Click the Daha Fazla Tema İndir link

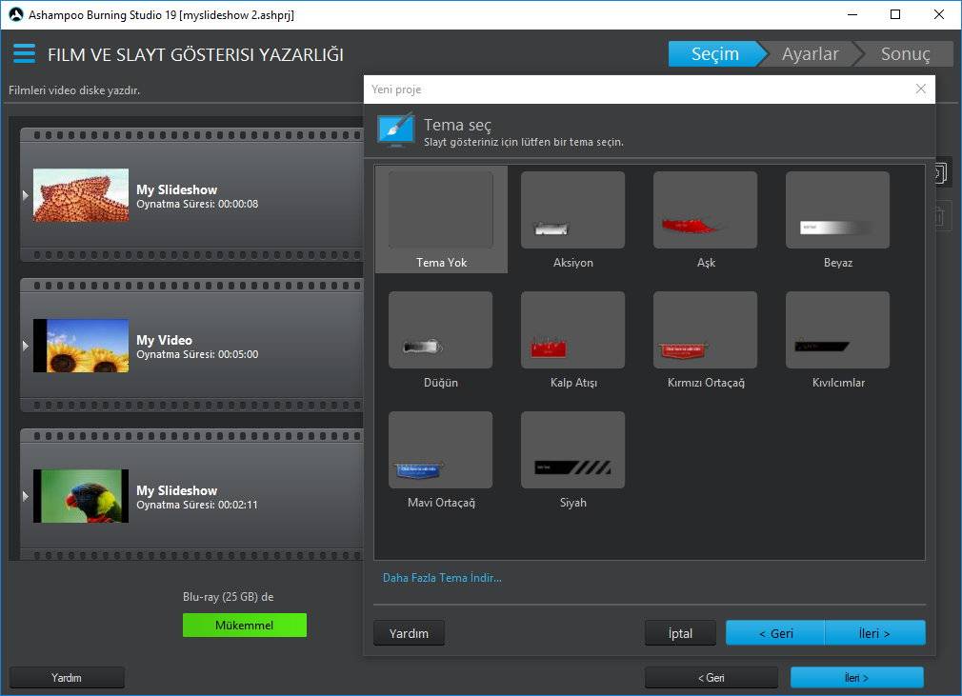click(442, 577)
